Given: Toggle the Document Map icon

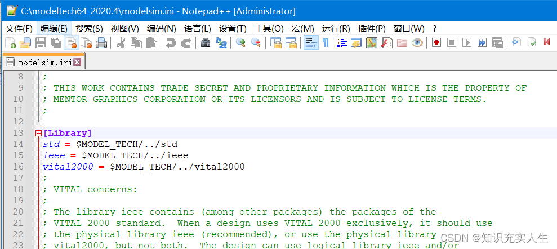Looking at the screenshot, I should 372,43.
